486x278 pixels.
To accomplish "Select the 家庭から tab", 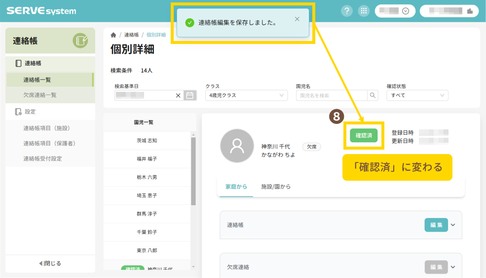I will tap(236, 187).
